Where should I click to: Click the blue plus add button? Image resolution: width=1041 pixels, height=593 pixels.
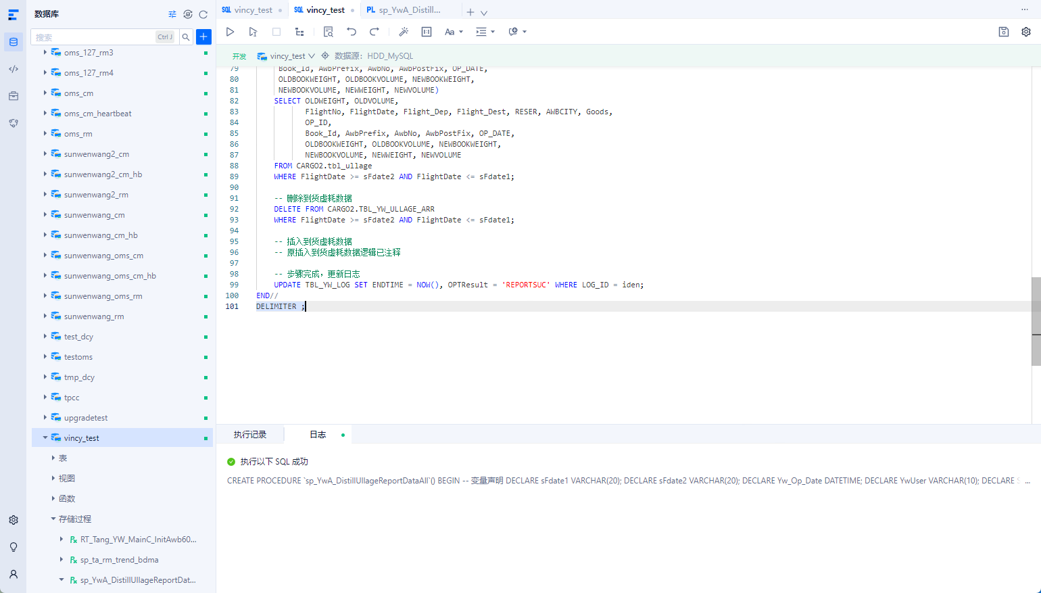pyautogui.click(x=203, y=37)
